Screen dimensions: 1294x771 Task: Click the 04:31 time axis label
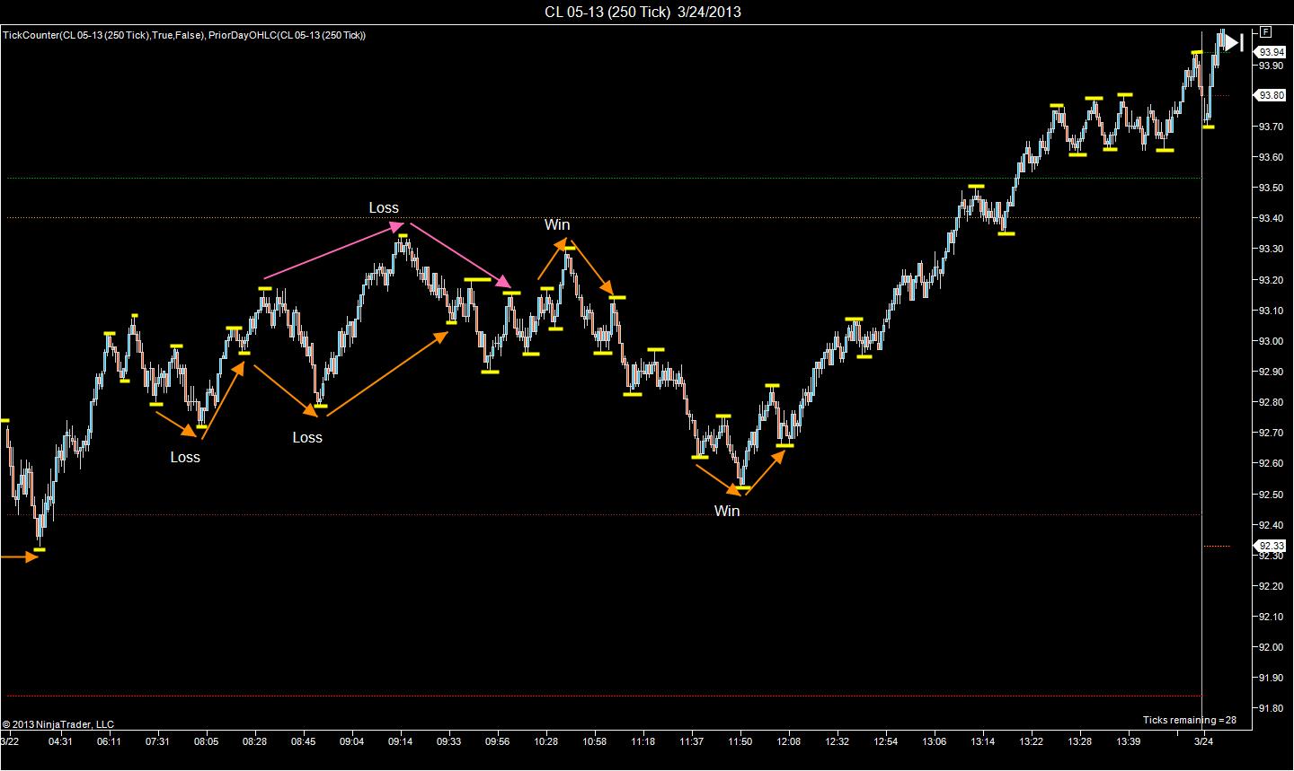point(60,741)
